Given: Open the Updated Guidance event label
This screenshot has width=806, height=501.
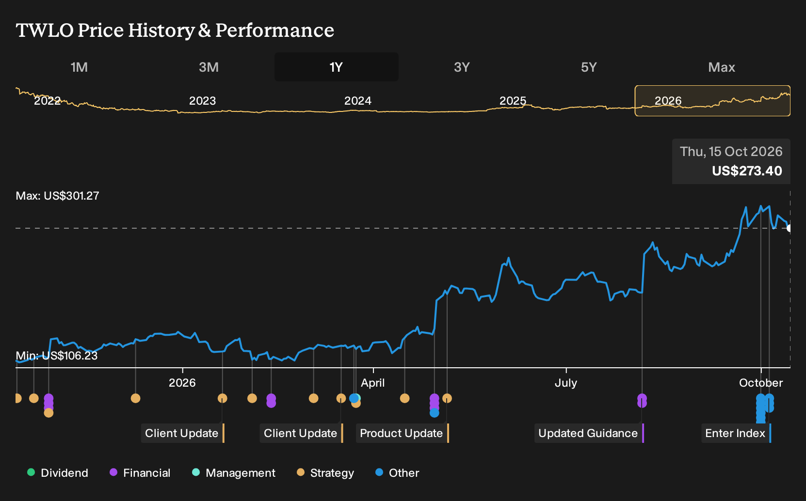Looking at the screenshot, I should click(x=589, y=433).
